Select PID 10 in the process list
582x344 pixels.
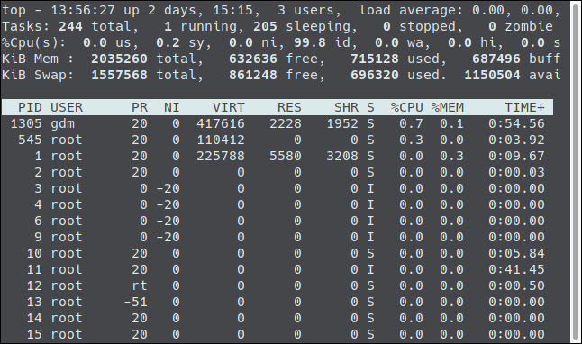34,253
